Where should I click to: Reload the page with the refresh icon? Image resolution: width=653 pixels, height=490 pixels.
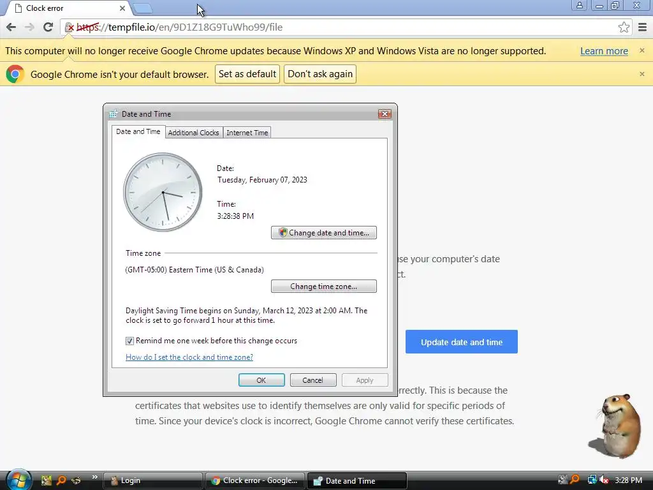tap(48, 27)
